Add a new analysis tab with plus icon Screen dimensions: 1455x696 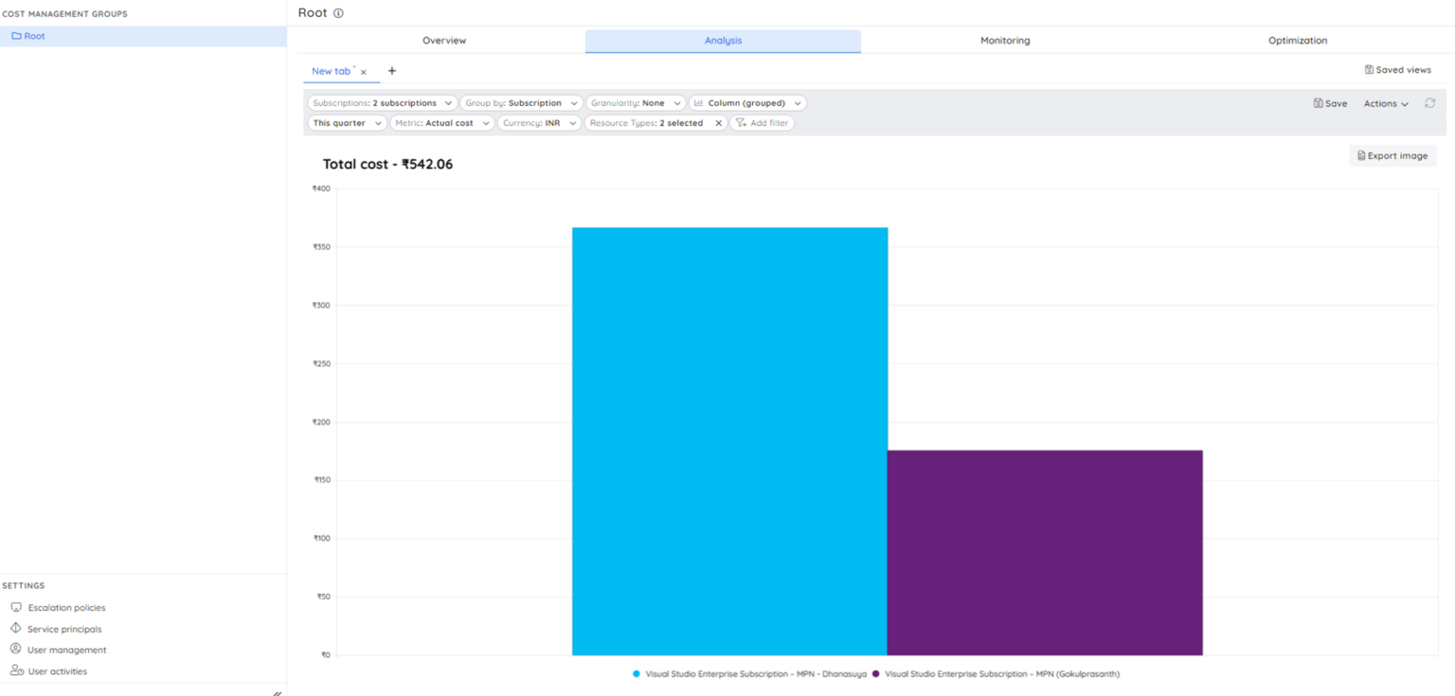[x=392, y=71]
